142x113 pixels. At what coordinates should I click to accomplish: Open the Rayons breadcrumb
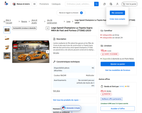[24, 21]
